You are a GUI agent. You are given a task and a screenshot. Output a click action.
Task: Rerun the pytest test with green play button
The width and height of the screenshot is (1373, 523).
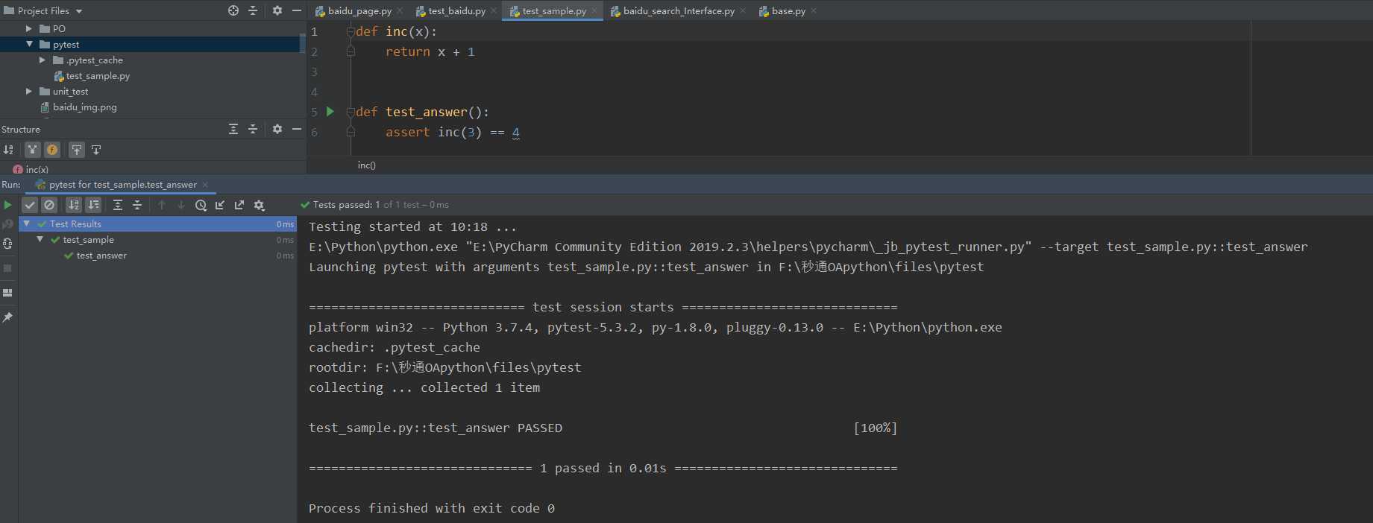(x=7, y=205)
